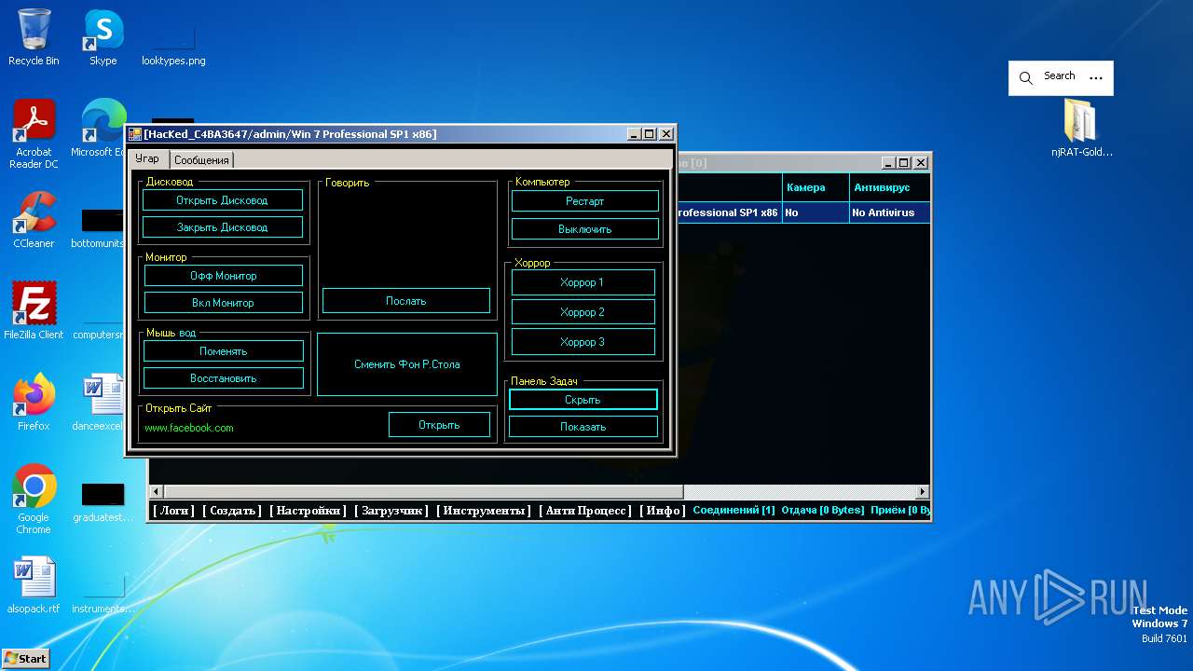The image size is (1193, 671).
Task: Click the Отдача [0 Bytes] status entry
Action: point(823,511)
